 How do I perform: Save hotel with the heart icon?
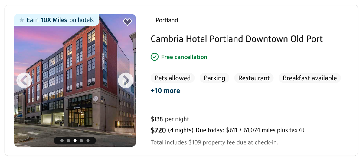(x=127, y=22)
